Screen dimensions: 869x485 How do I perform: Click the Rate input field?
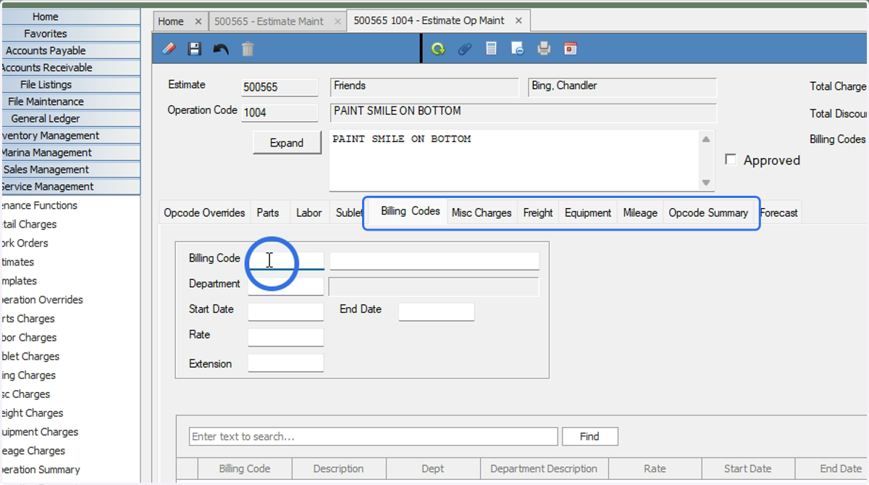[285, 337]
